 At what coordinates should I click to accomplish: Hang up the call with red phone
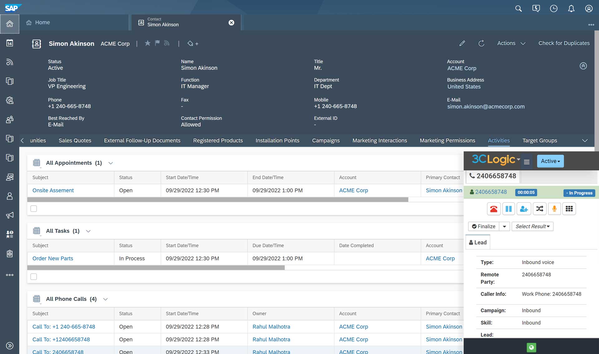494,209
